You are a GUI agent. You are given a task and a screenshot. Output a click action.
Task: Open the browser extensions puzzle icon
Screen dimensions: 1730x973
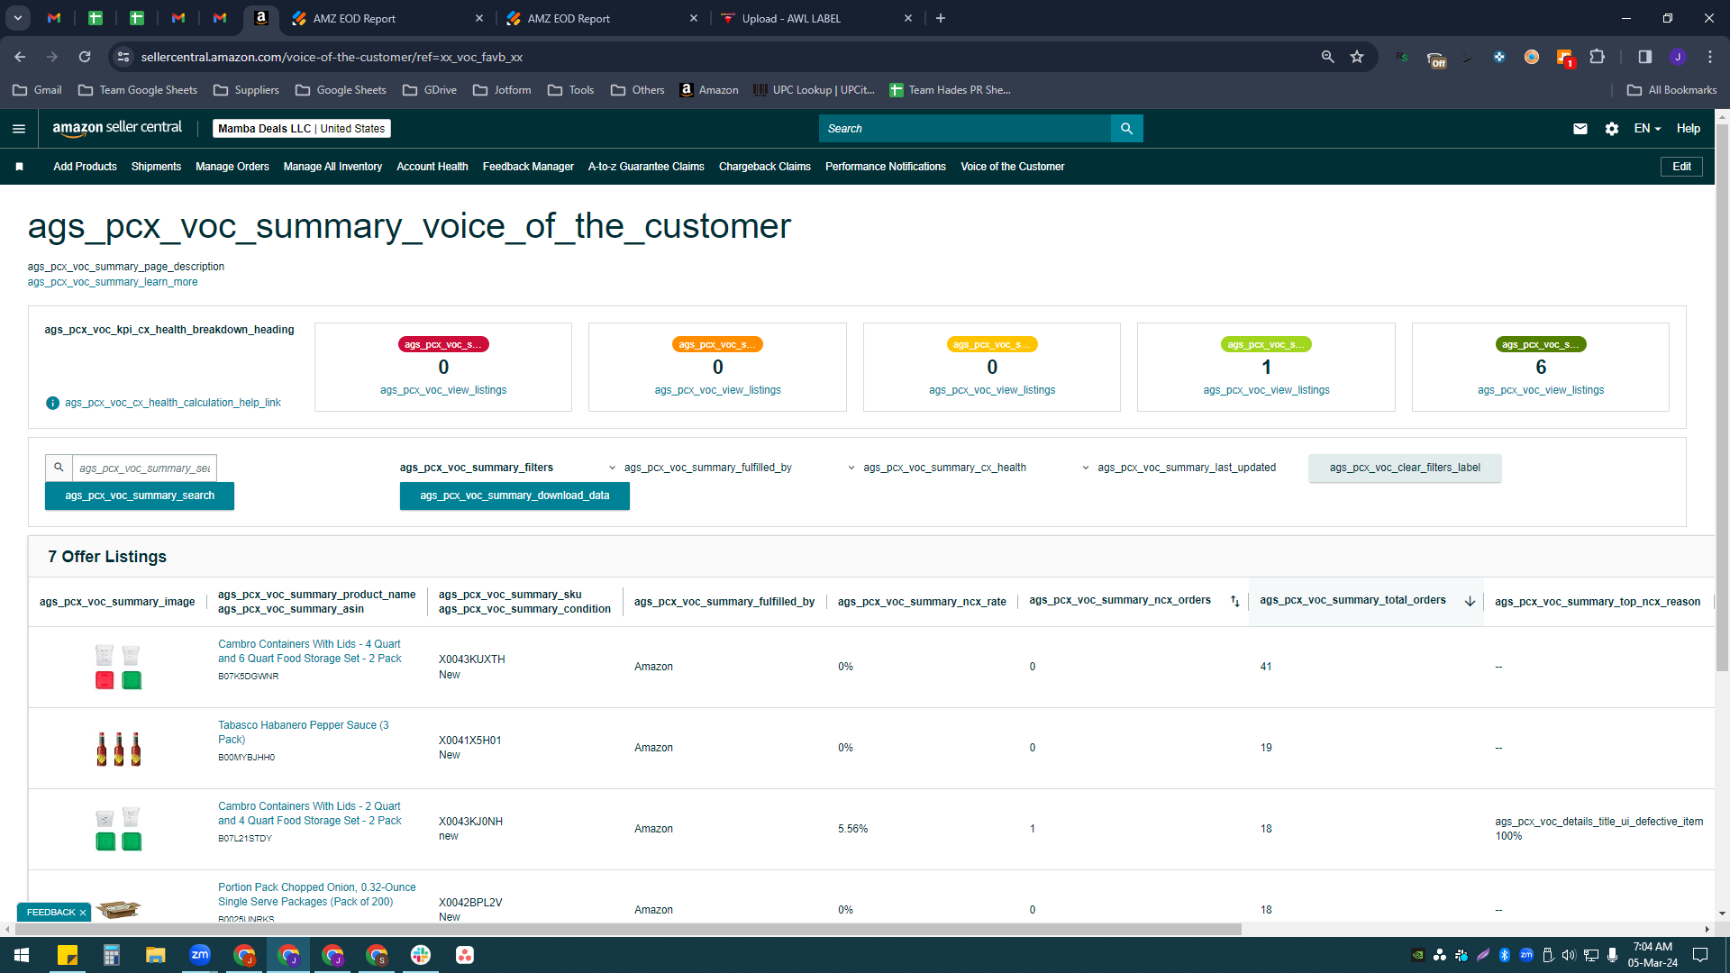(x=1597, y=57)
